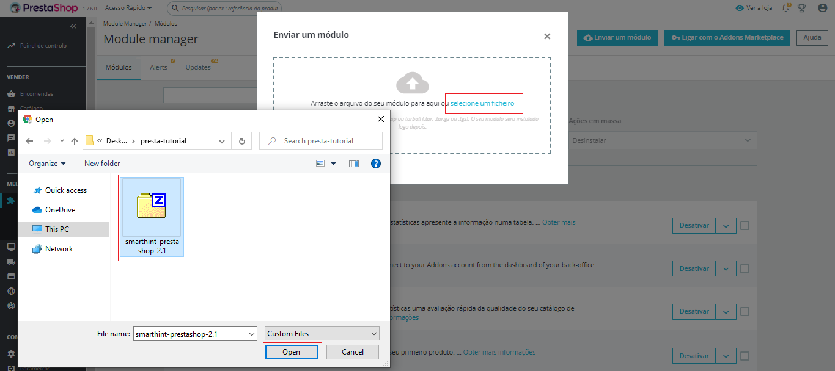
Task: Click the Open button
Action: (x=292, y=352)
